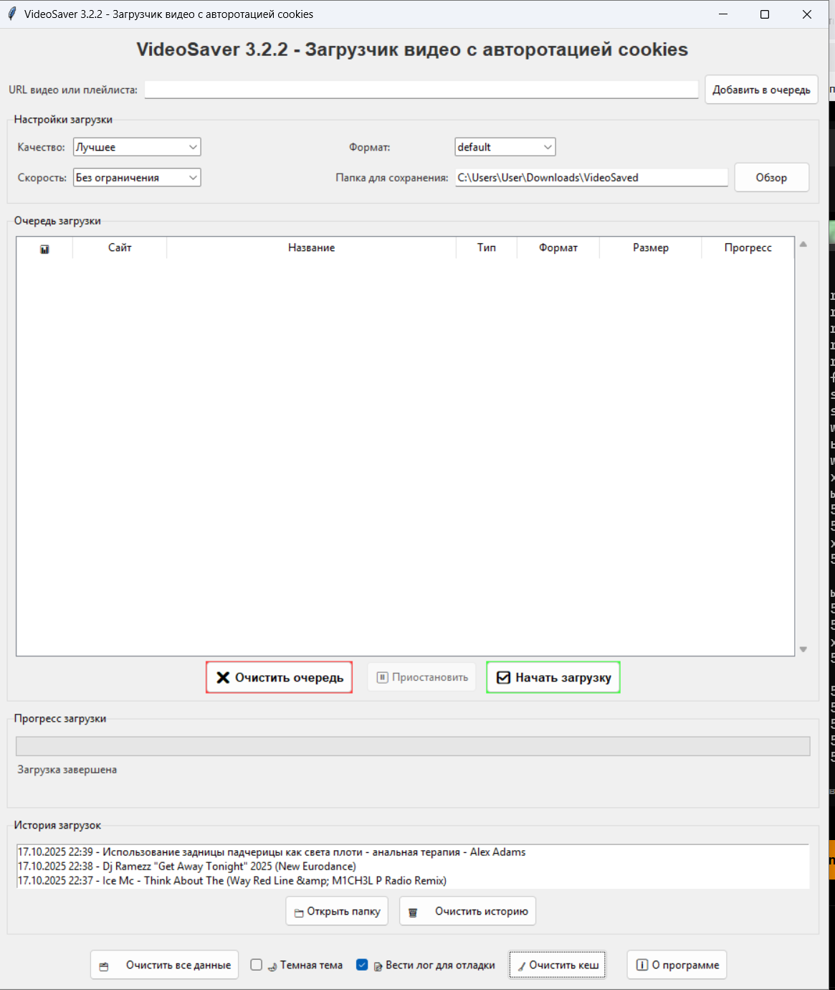
Task: Click the folder icon on Открыть папку
Action: 299,913
